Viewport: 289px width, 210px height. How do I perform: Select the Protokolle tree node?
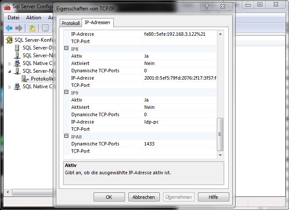tap(41, 79)
